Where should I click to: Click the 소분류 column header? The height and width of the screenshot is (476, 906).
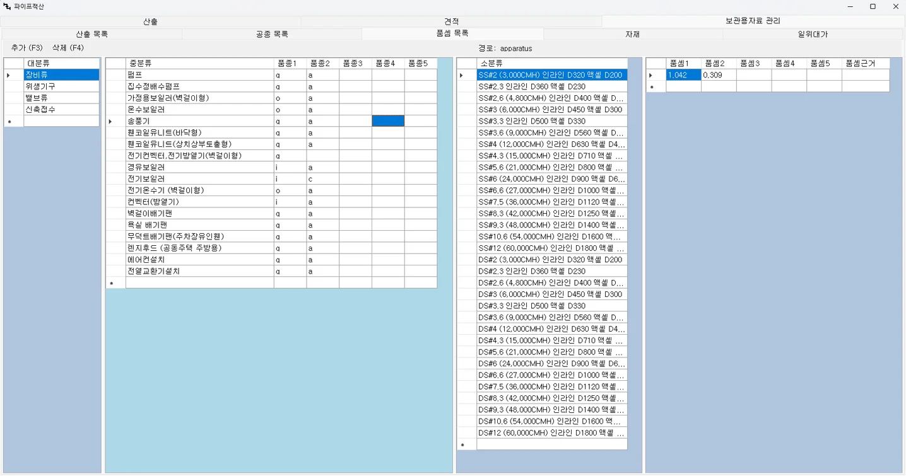tap(551, 64)
